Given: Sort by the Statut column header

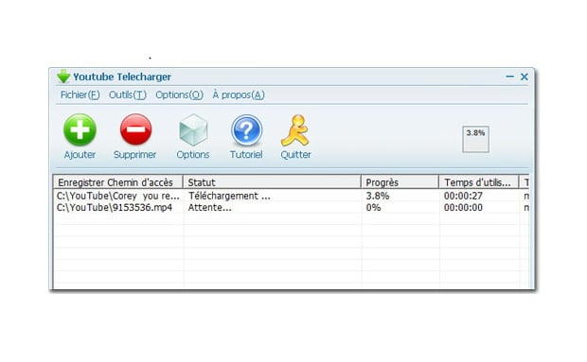Looking at the screenshot, I should pos(272,182).
